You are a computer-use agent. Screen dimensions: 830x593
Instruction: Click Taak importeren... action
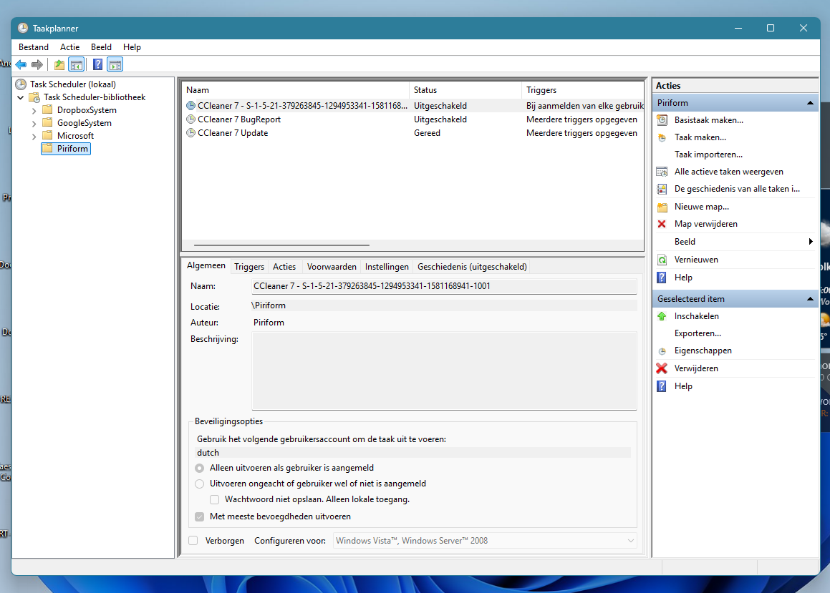pos(708,155)
